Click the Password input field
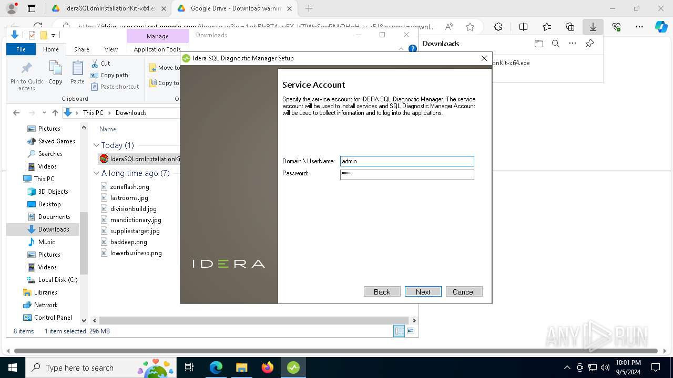Viewport: 673px width, 378px height. [407, 174]
